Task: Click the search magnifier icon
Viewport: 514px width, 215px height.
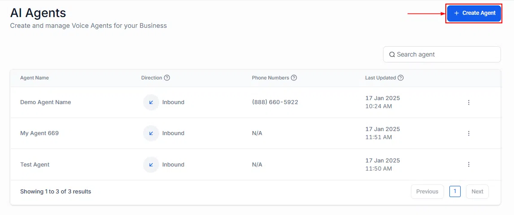Action: pyautogui.click(x=392, y=54)
